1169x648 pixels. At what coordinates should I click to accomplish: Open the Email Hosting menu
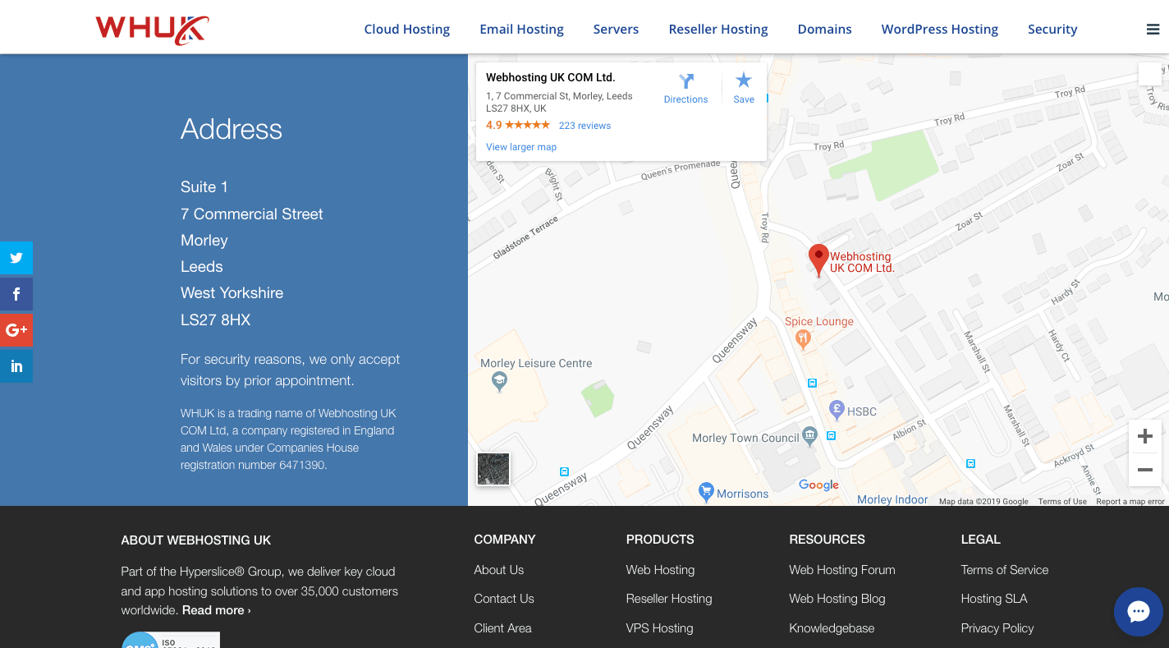521,30
